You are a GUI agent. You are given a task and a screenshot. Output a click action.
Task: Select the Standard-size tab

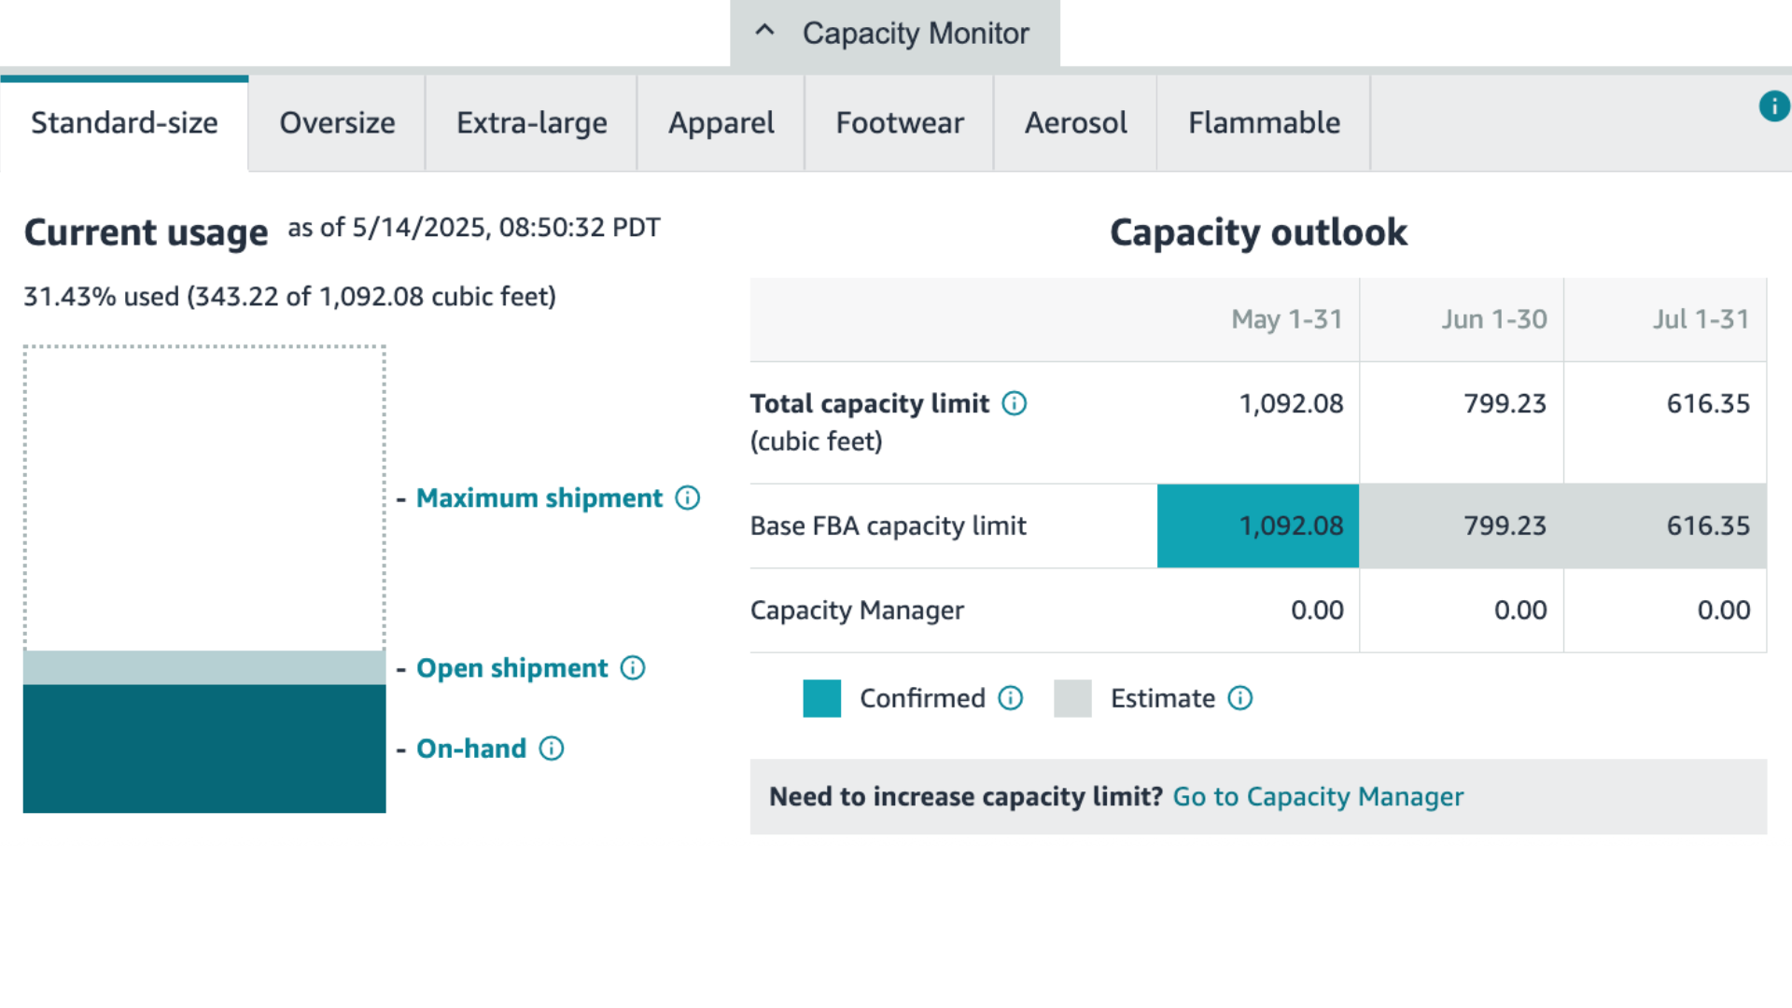click(x=124, y=123)
